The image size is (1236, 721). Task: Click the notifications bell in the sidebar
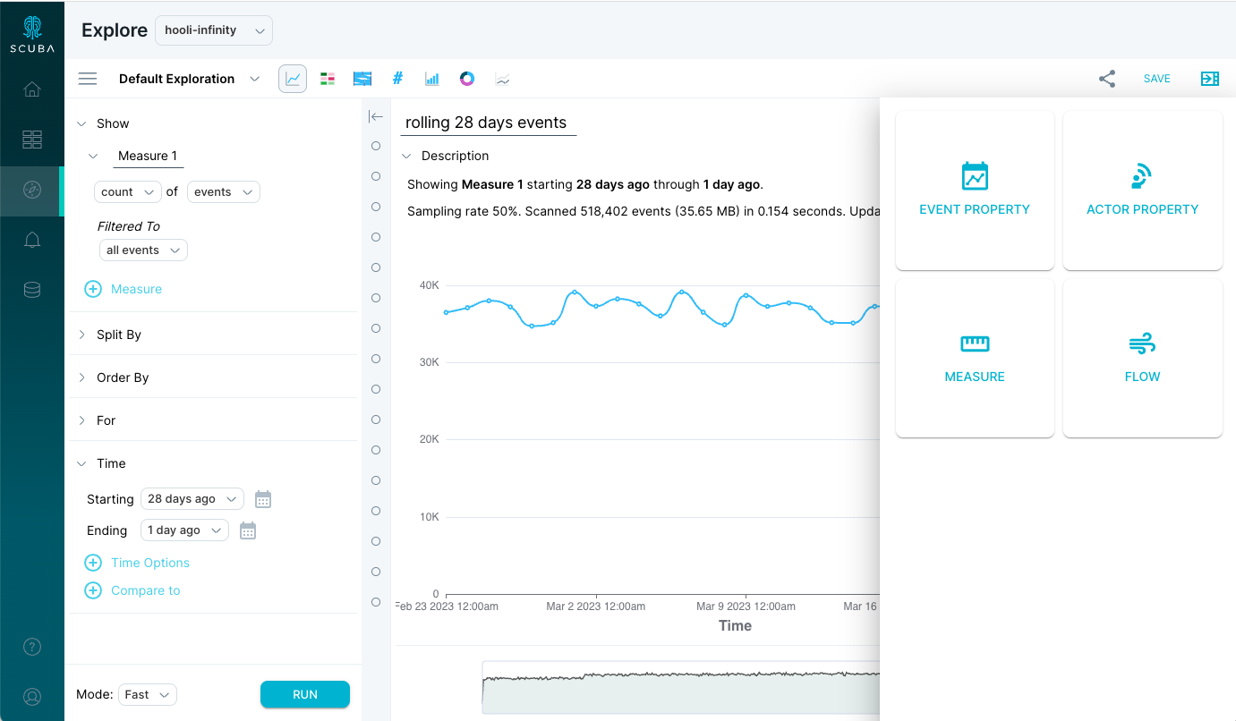pyautogui.click(x=32, y=240)
